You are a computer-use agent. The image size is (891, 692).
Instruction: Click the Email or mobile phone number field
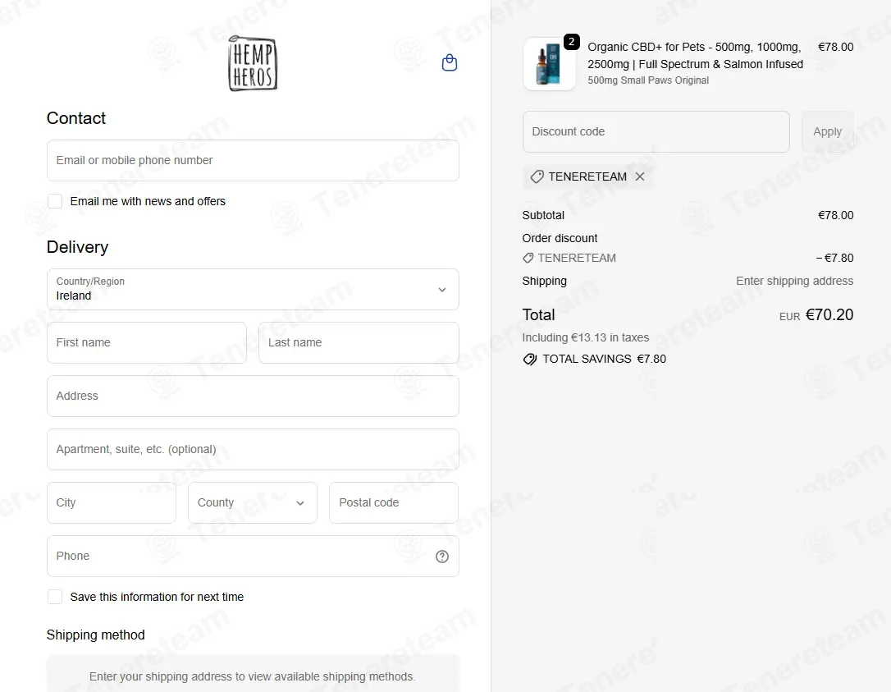coord(253,160)
